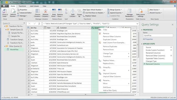The image size is (177, 100).
Task: Click the Remove Columns ribbon icon
Action: click(45, 11)
